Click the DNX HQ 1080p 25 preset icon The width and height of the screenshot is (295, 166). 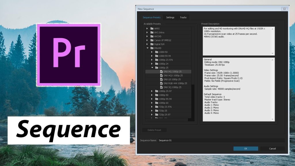tap(162, 71)
